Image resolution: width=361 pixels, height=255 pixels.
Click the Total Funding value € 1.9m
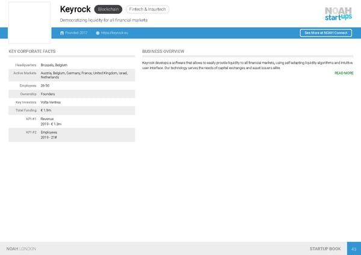(x=46, y=110)
